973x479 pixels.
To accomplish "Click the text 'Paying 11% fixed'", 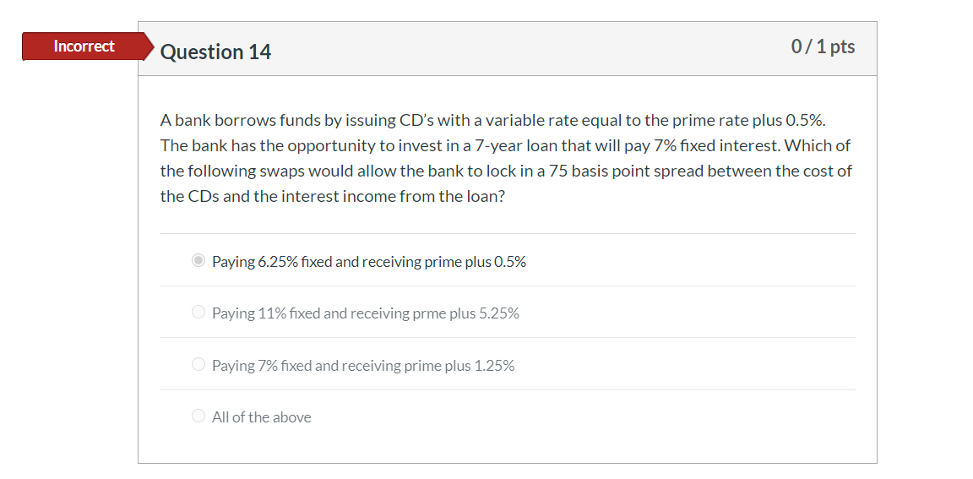I will coord(266,313).
